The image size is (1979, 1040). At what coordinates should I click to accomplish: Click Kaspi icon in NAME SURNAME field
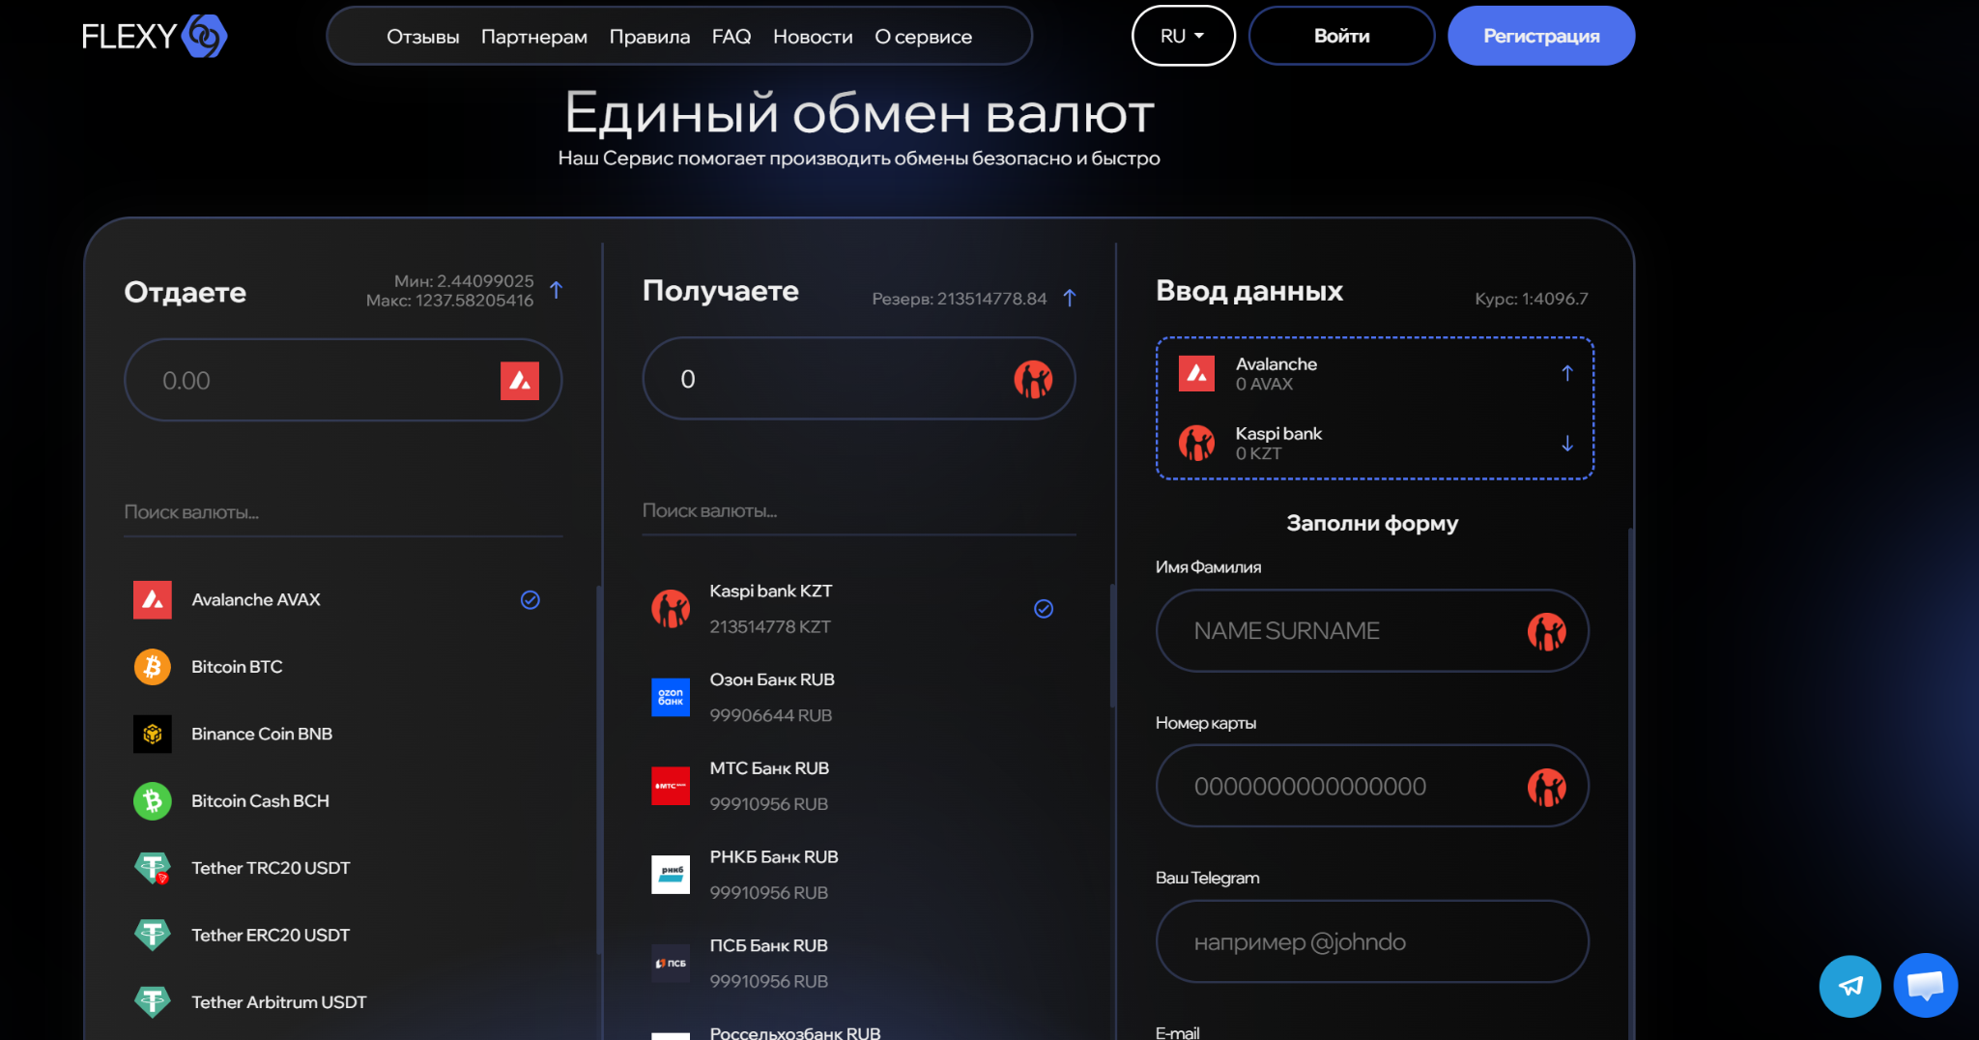pyautogui.click(x=1547, y=631)
